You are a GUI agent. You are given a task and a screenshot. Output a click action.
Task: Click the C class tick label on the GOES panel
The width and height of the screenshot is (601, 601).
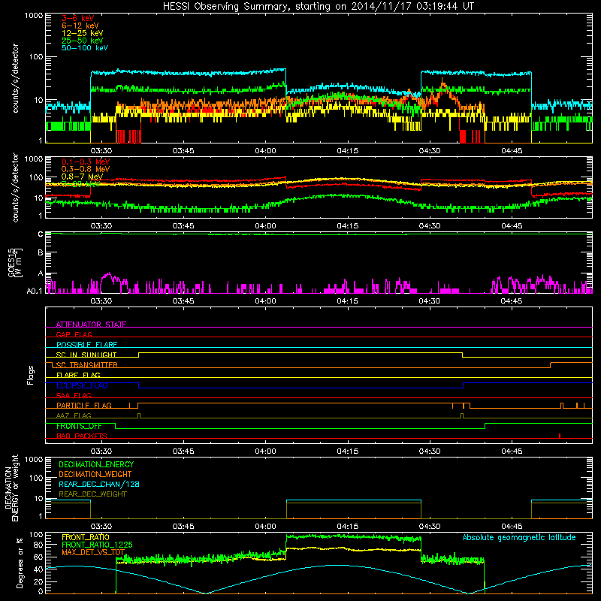(x=41, y=234)
